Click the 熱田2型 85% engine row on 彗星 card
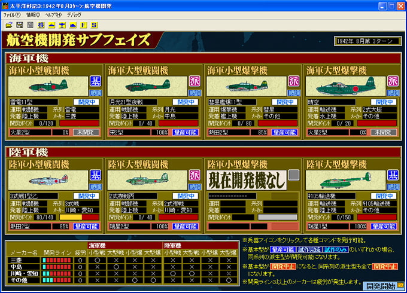Viewport: 407px width, 293px height. [253, 133]
